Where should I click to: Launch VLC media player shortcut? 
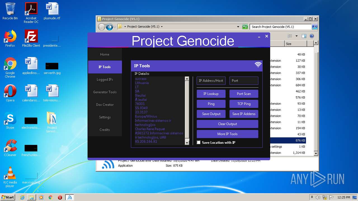coord(10,177)
